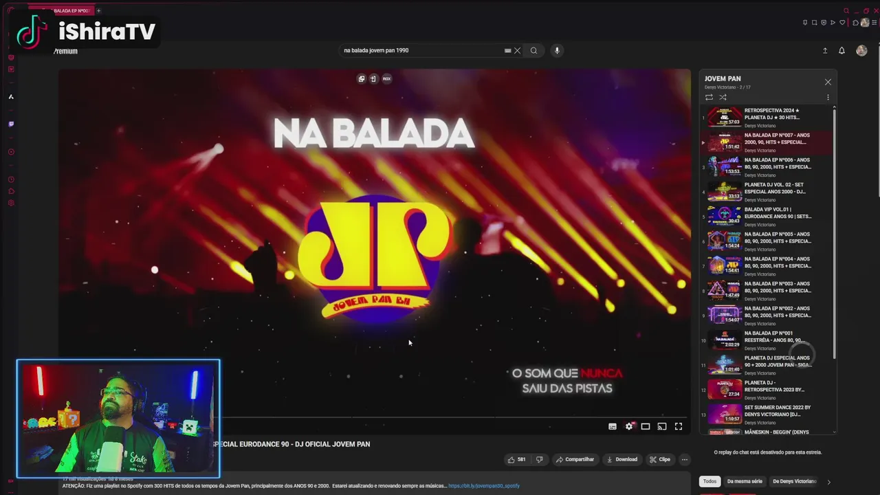Play 'PLANETA DJ - RETROSPECTIVA 2023' video
Viewport: 880px width, 495px height.
coord(766,389)
